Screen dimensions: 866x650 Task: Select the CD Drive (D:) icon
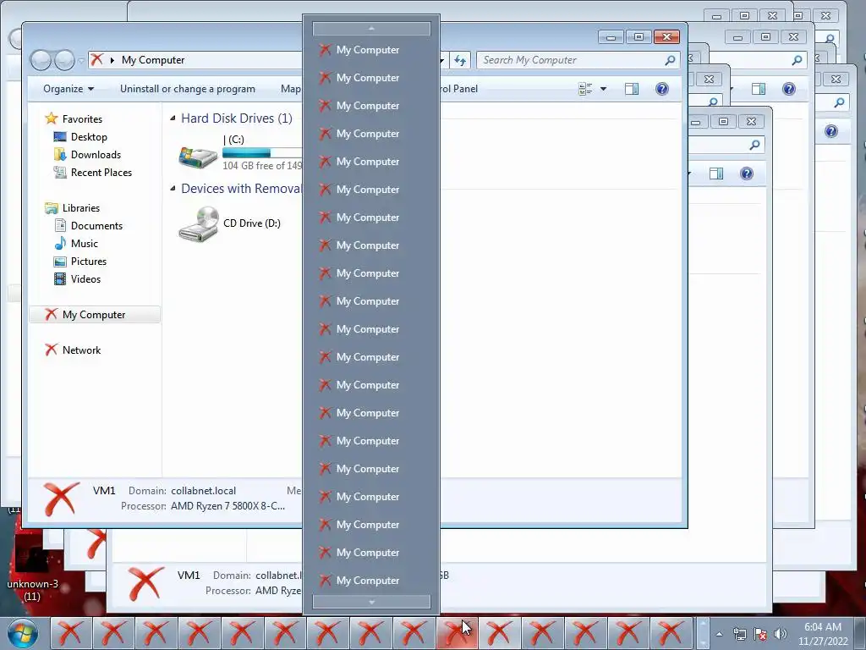coord(199,223)
